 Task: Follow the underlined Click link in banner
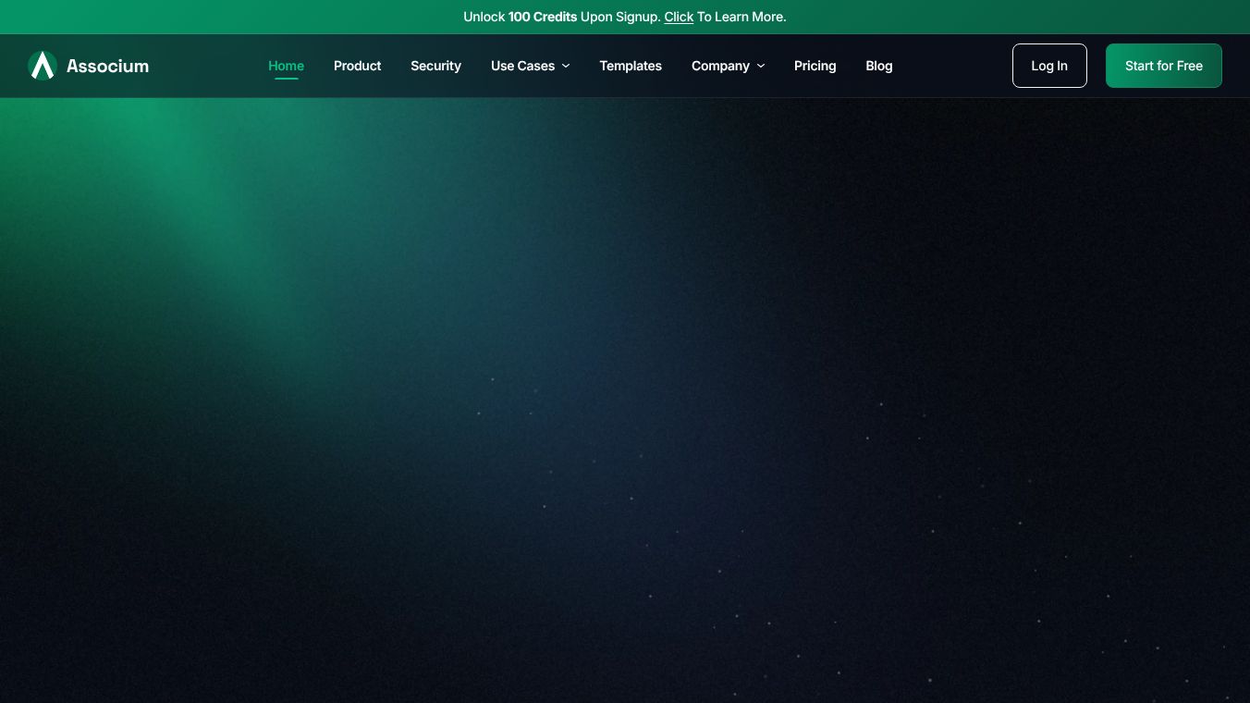point(679,17)
